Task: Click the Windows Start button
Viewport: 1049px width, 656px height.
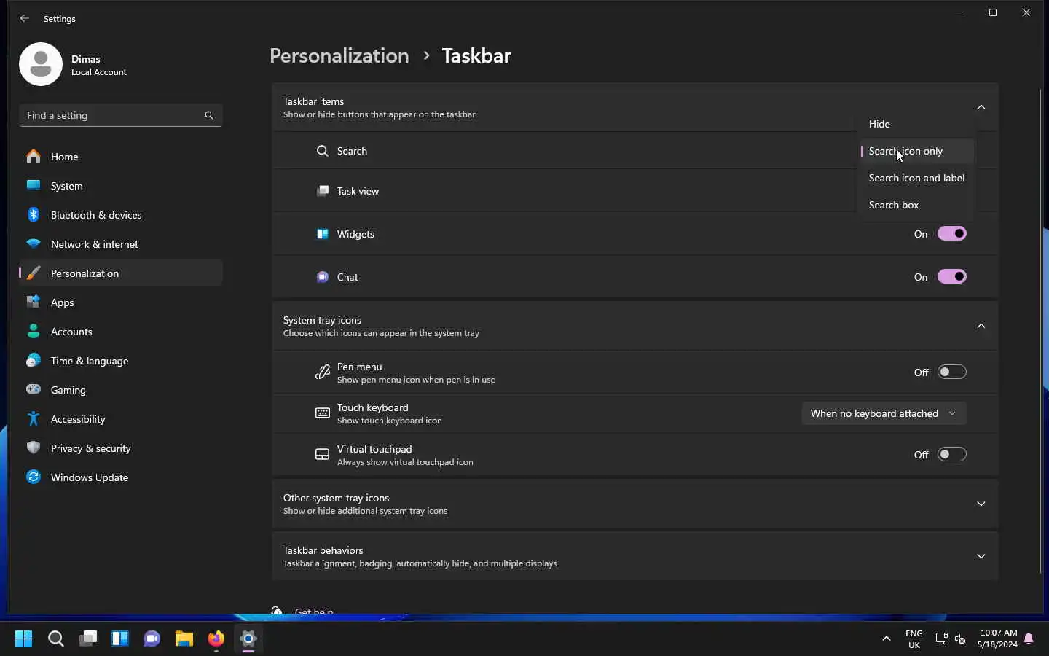Action: (23, 639)
